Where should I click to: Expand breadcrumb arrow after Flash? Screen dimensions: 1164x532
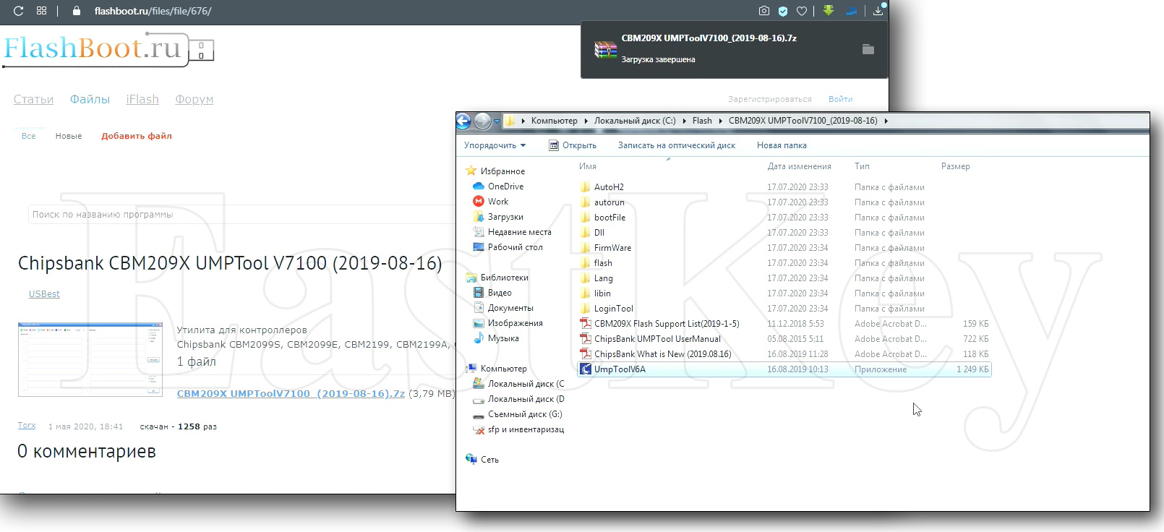721,121
